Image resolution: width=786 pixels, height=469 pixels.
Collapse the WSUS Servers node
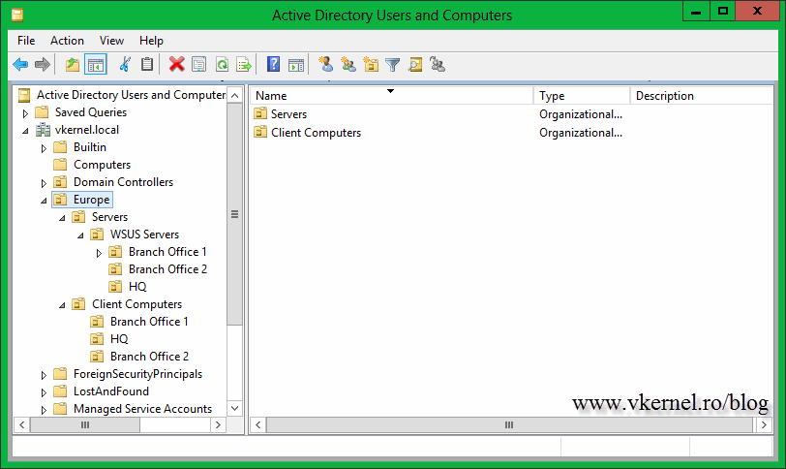pos(80,235)
